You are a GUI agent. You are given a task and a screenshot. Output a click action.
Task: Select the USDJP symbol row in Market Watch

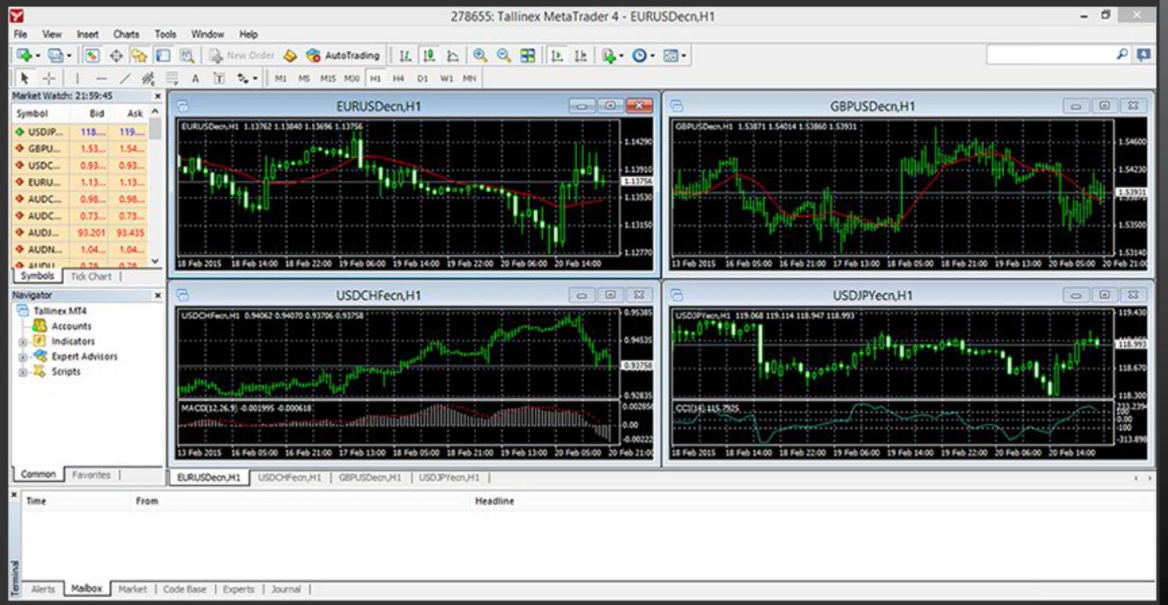click(80, 132)
